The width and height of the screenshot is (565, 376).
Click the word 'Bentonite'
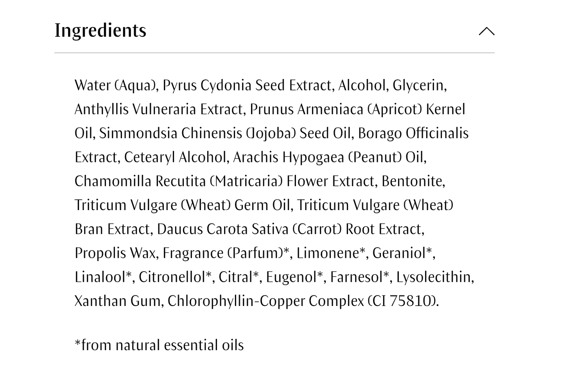413,181
